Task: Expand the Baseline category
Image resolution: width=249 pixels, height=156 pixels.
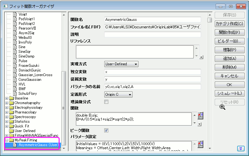Action: (7, 98)
